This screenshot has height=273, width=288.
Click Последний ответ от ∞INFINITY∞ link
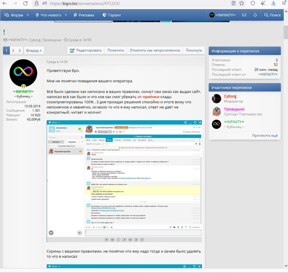(x=268, y=74)
